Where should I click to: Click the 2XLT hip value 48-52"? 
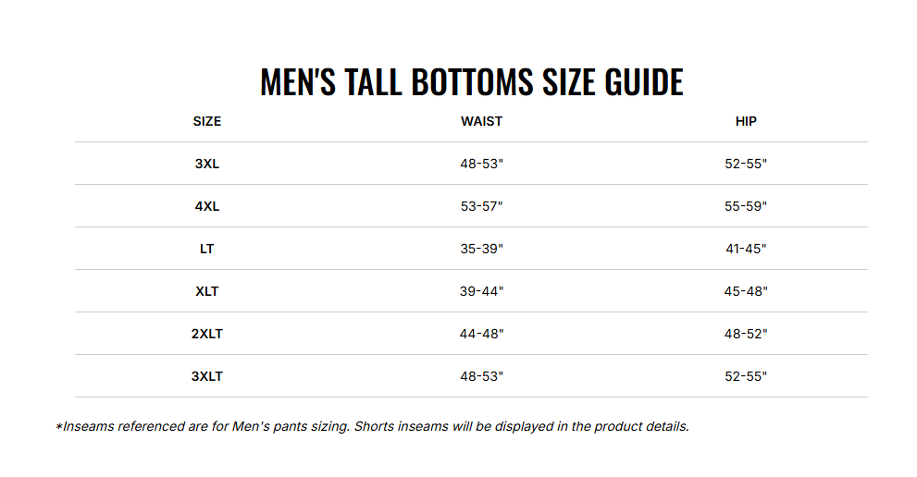point(746,334)
